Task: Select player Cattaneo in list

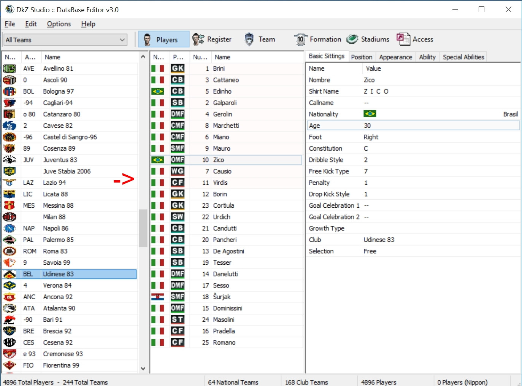Action: 226,80
